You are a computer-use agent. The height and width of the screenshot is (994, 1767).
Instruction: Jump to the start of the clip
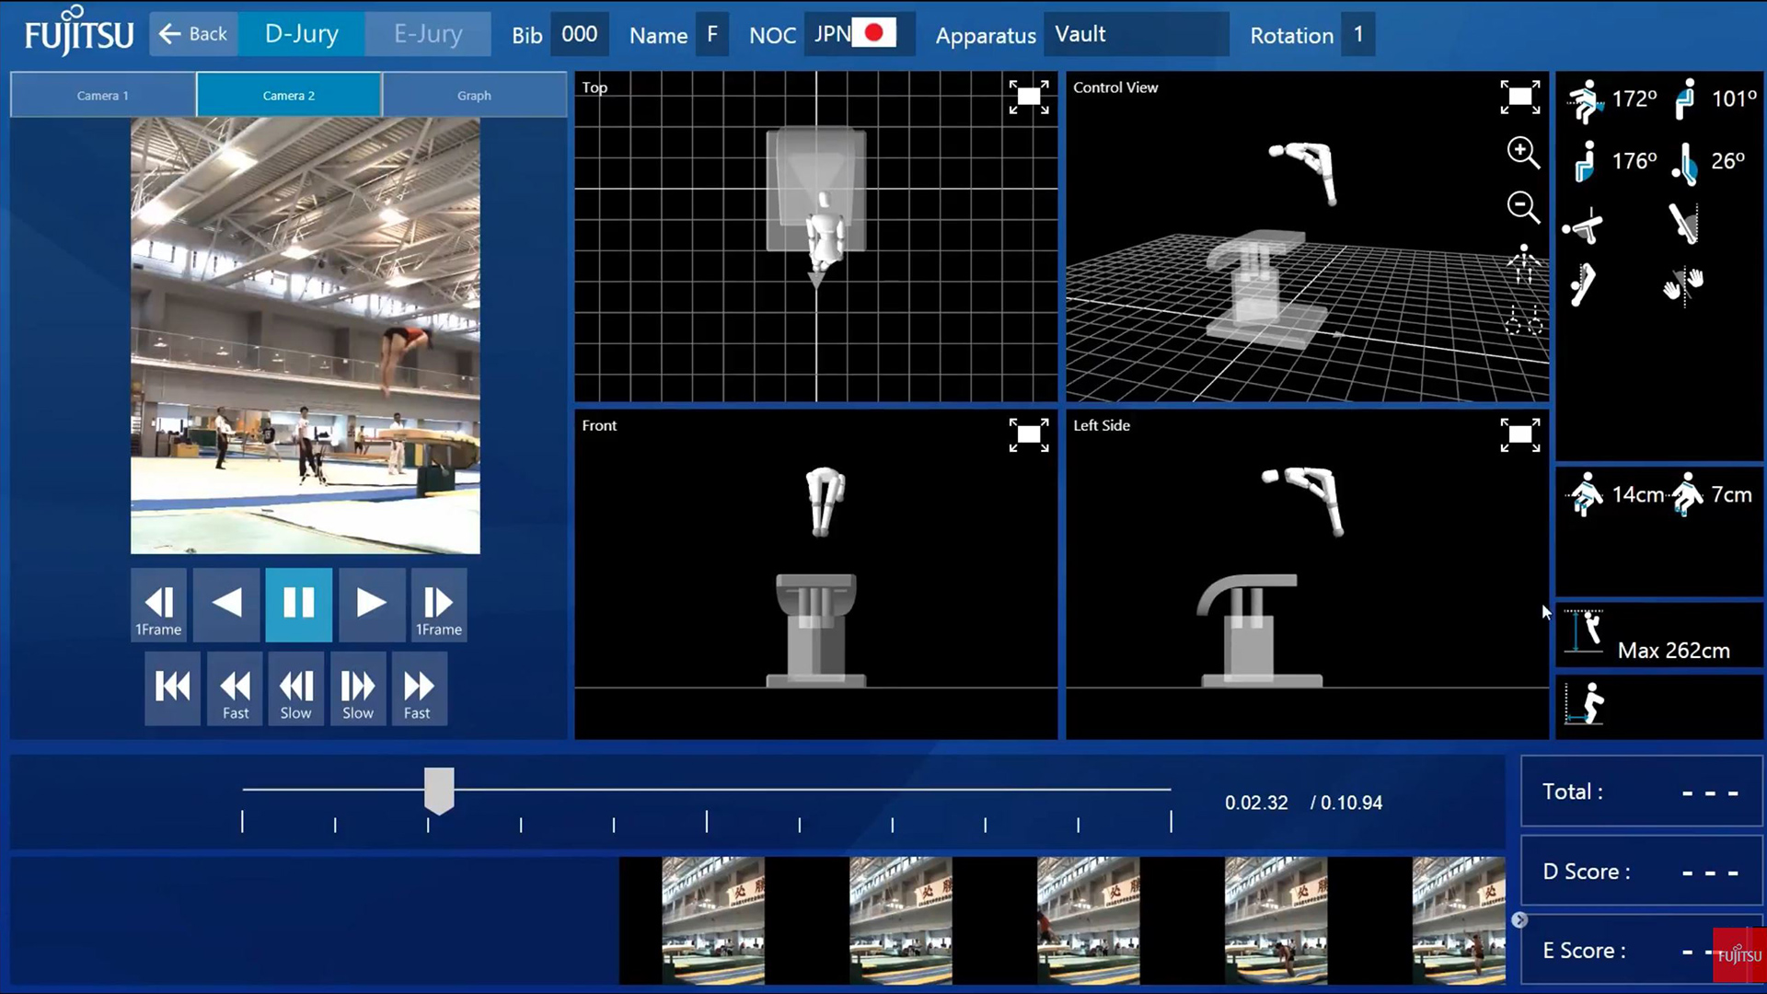pyautogui.click(x=172, y=688)
